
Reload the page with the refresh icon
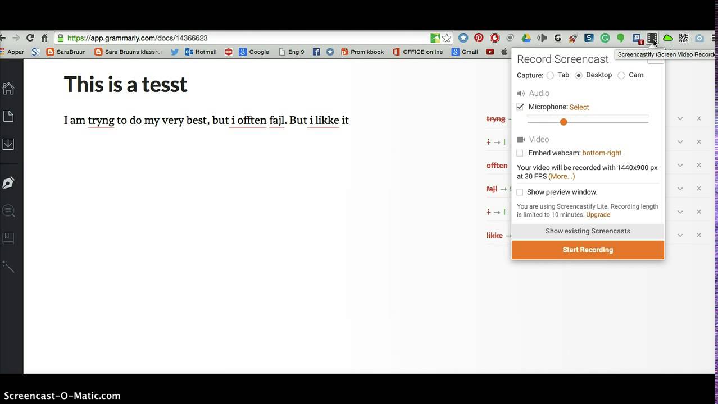(30, 38)
